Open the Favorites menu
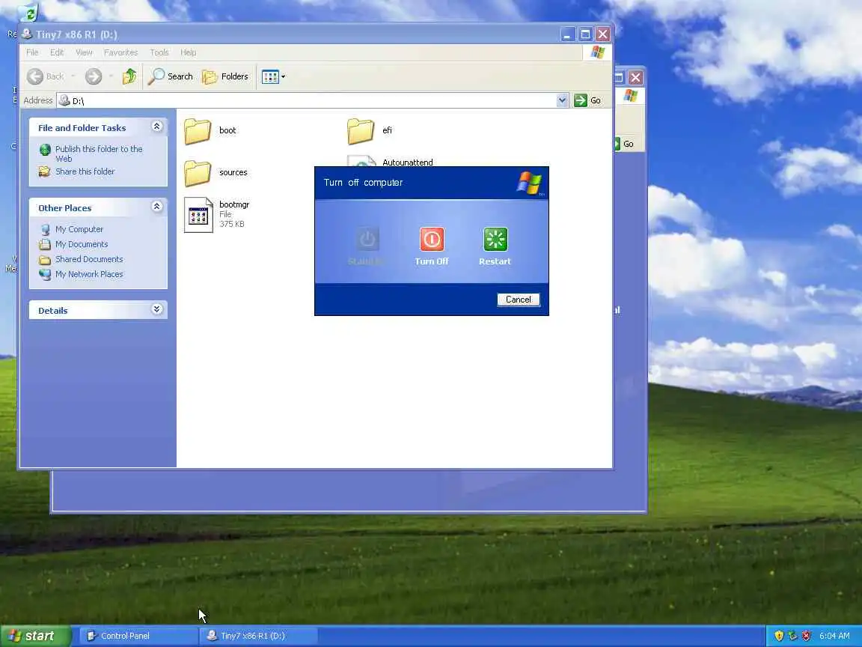862x647 pixels. [x=120, y=52]
